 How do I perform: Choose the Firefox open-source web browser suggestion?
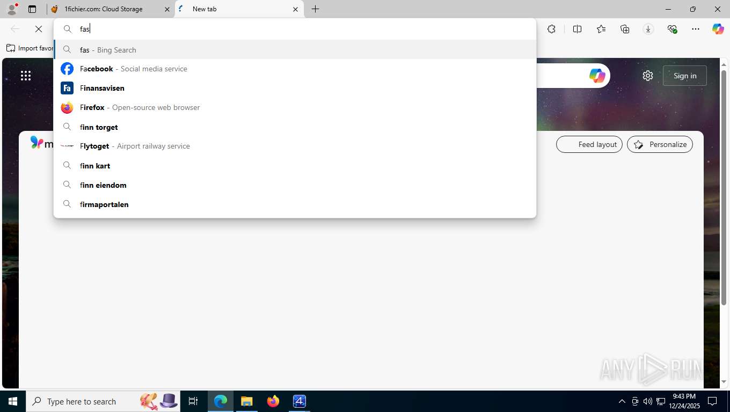pyautogui.click(x=295, y=107)
